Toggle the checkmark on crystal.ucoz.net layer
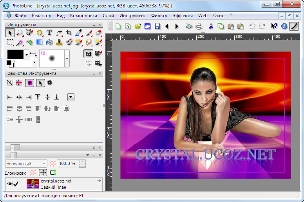The width and height of the screenshot is (304, 202). click(16, 184)
